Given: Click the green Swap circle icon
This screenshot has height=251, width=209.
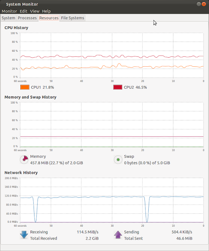Looking at the screenshot, I should tap(118, 160).
